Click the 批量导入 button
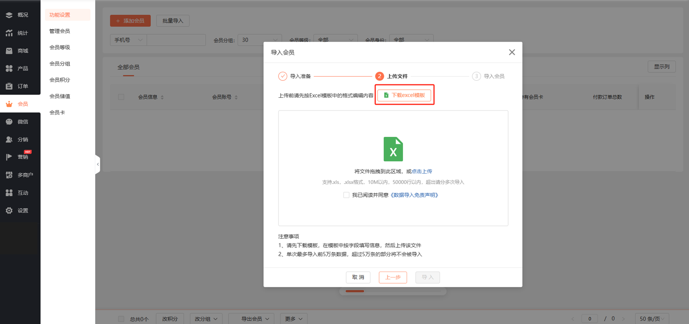 (173, 21)
